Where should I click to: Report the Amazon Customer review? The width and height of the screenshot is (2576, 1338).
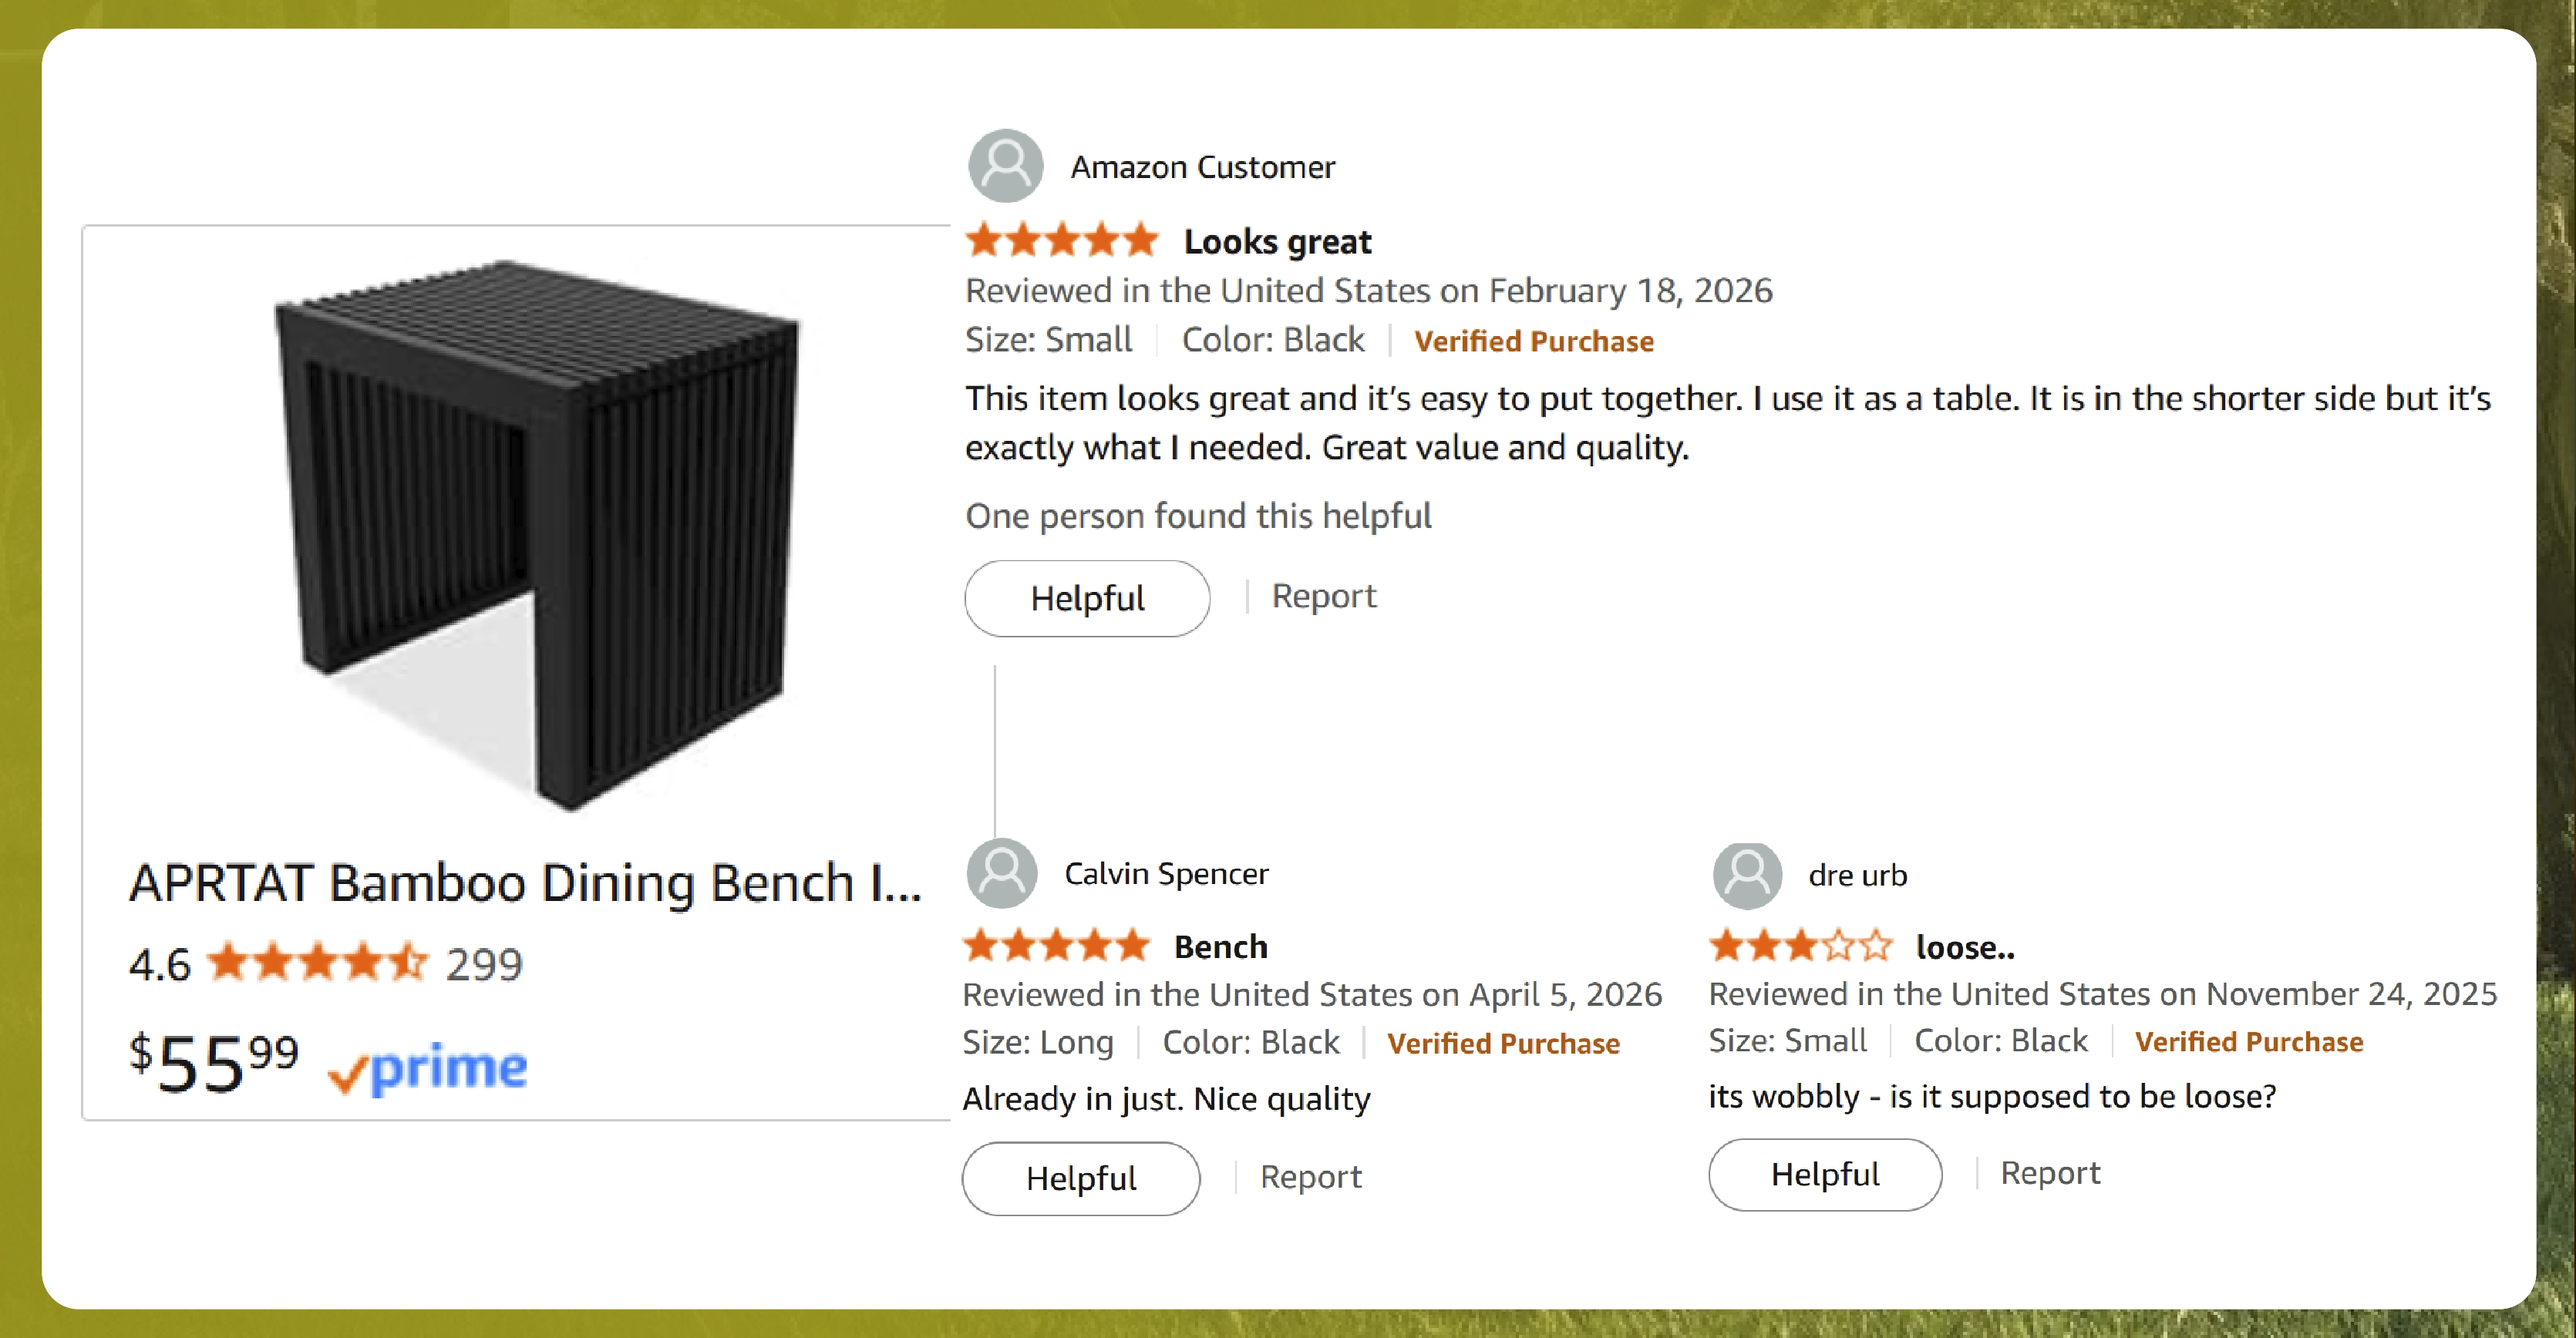[1323, 597]
